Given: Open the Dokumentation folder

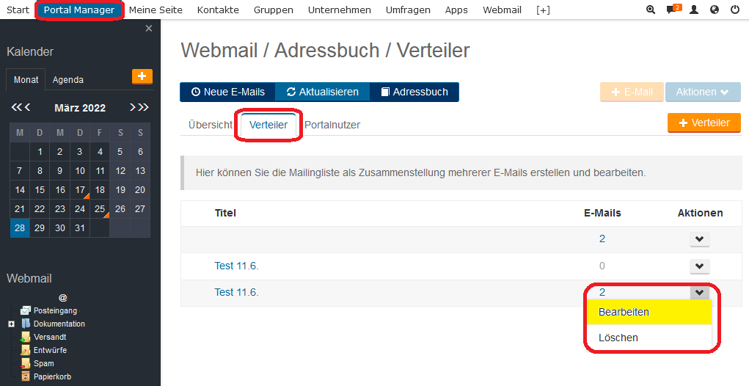Looking at the screenshot, I should click(x=59, y=324).
